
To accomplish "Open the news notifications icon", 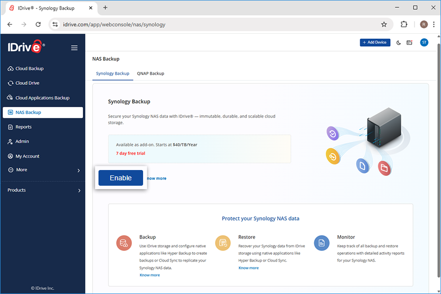I will pyautogui.click(x=410, y=43).
